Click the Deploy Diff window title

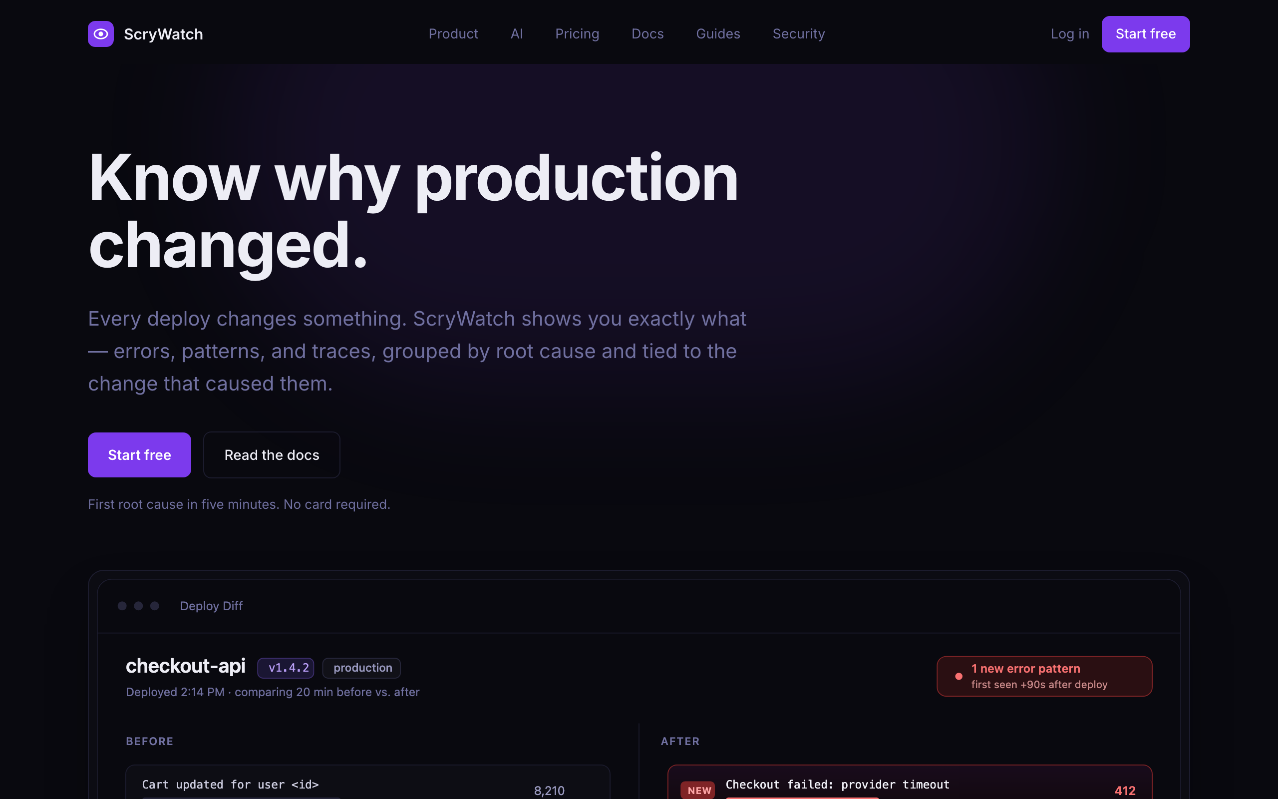click(211, 606)
